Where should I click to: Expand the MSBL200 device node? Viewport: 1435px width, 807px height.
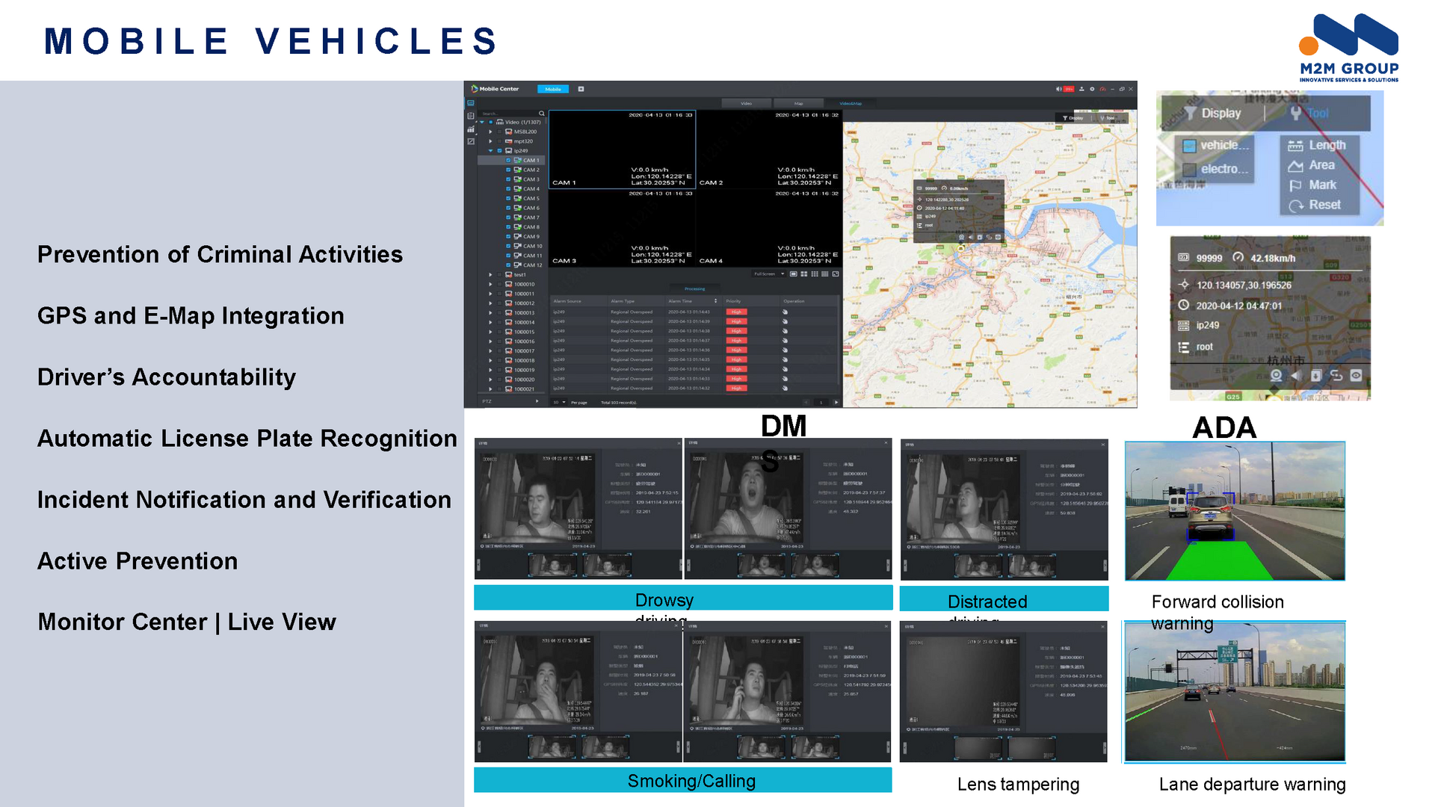pos(491,132)
